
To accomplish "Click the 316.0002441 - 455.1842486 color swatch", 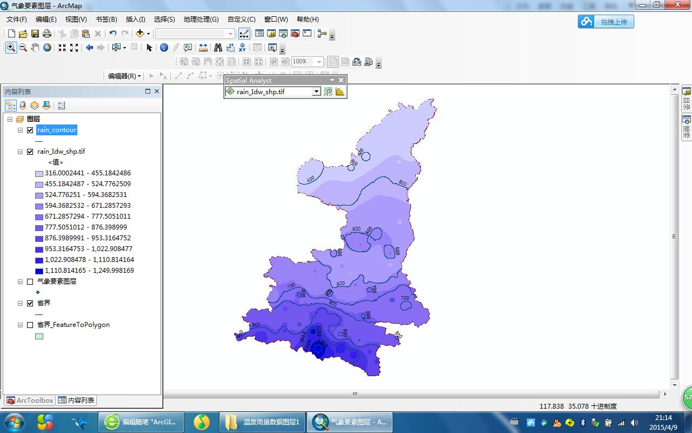I will click(x=39, y=174).
